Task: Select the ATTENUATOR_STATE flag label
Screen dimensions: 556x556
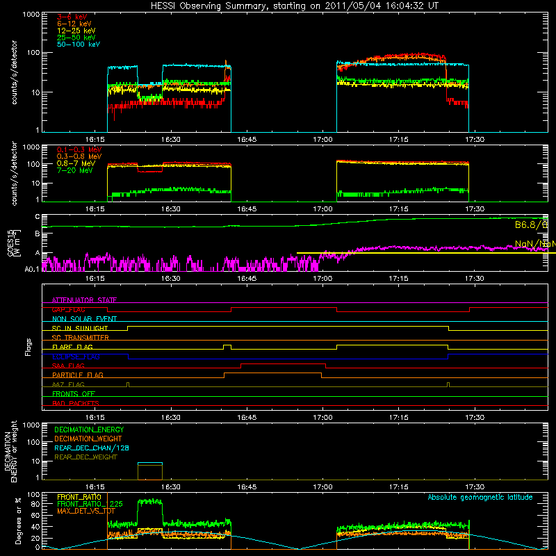Action: [x=84, y=300]
